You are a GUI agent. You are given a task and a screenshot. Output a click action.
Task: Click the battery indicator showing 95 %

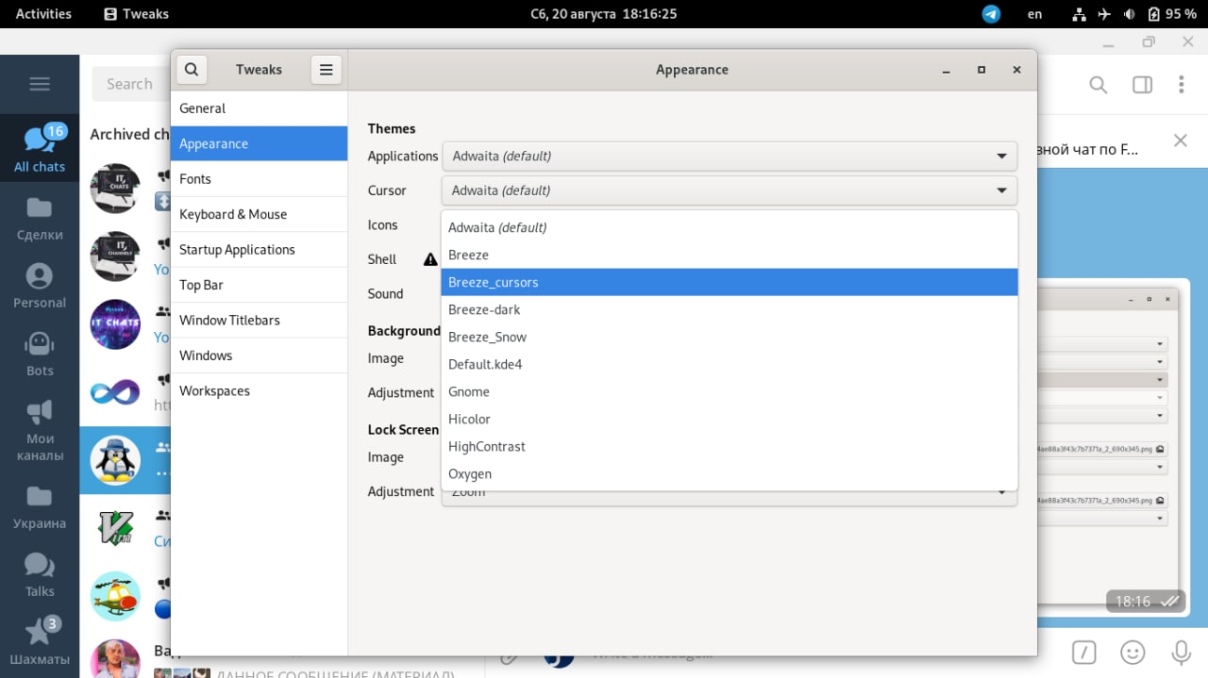tap(1172, 14)
